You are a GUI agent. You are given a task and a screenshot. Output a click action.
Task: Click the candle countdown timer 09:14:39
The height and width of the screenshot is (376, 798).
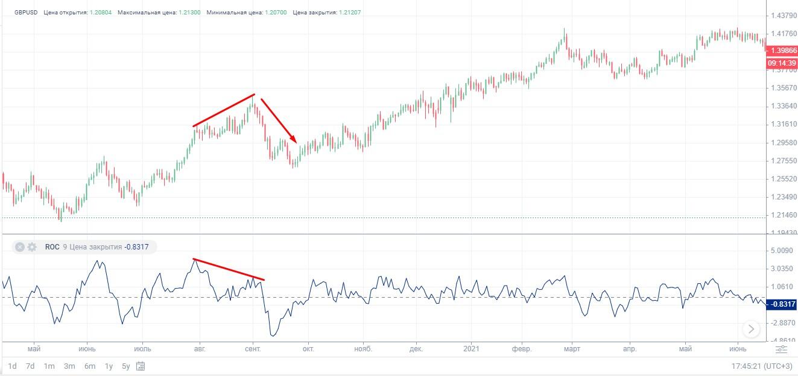[781, 62]
